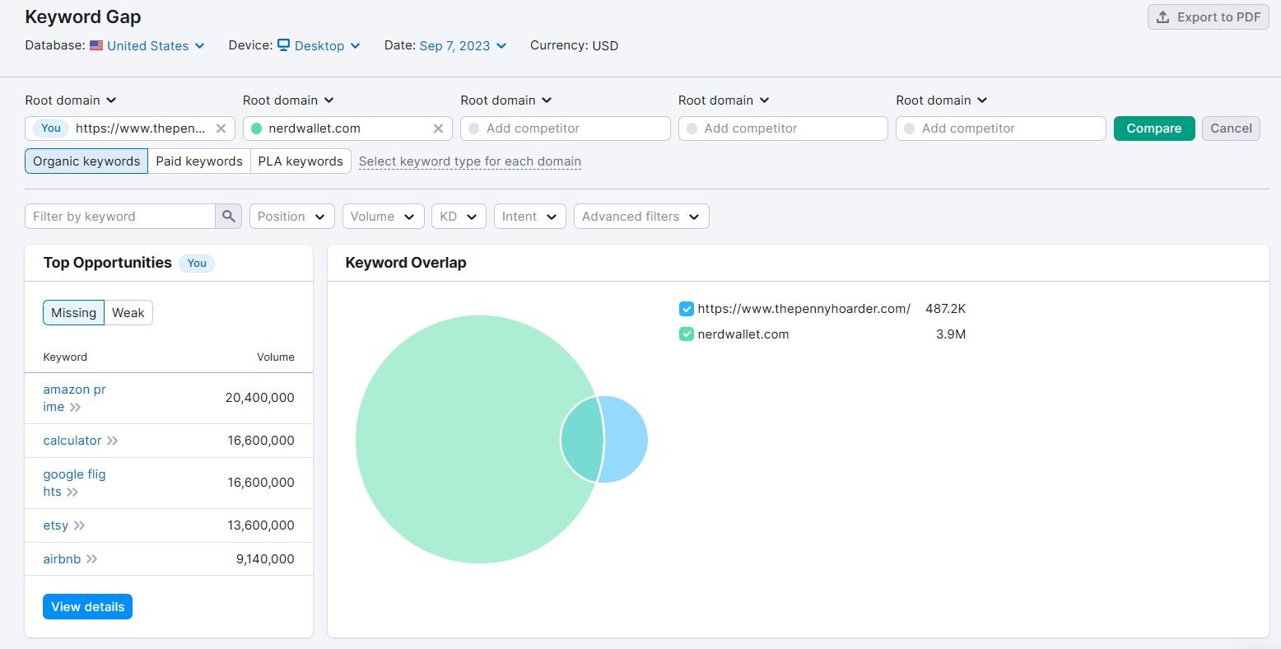Click the Keyword column header

[x=65, y=357]
